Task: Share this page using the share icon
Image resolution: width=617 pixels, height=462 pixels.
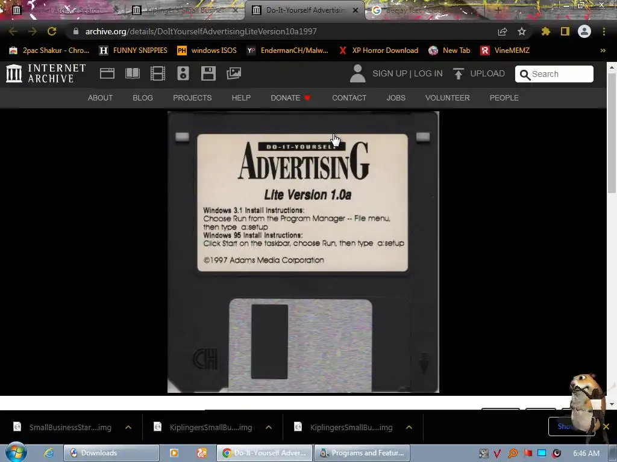Action: click(x=503, y=31)
